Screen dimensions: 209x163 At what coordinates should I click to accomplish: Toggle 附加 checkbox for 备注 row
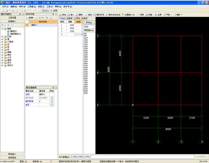point(52,105)
